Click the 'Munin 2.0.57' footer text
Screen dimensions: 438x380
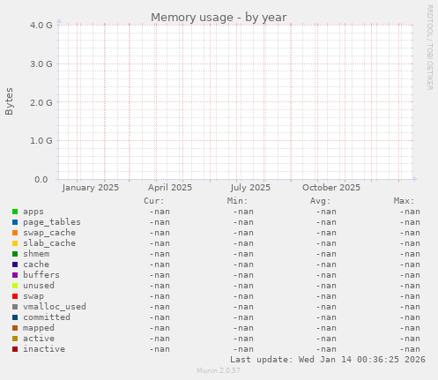pos(219,370)
